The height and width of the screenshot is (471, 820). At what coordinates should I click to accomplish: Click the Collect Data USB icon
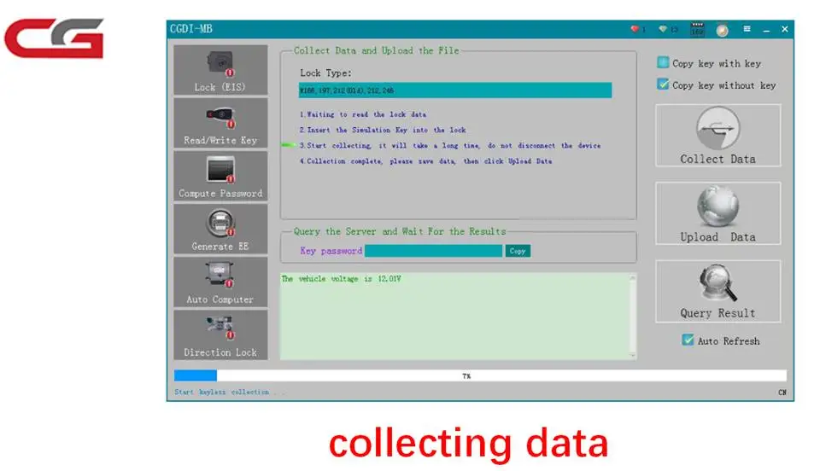(717, 128)
